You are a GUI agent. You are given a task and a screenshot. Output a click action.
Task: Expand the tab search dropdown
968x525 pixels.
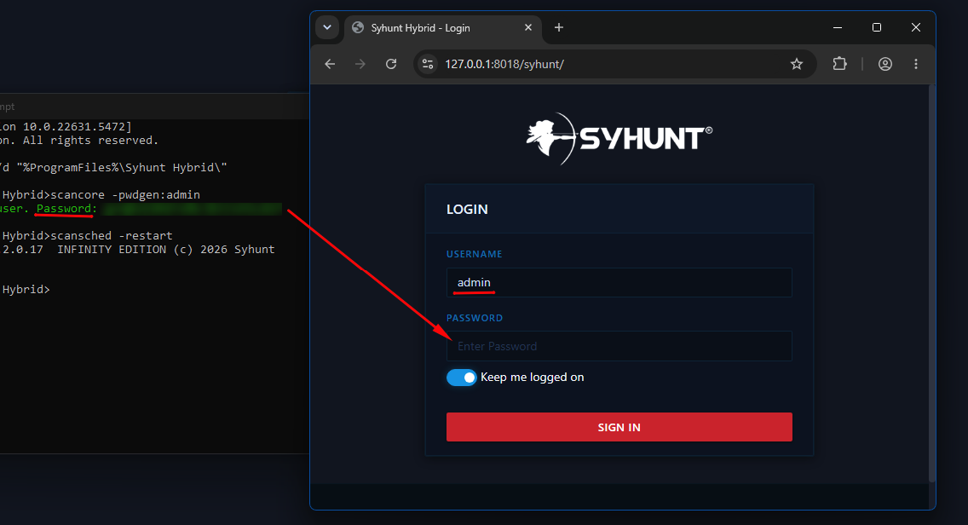click(327, 28)
